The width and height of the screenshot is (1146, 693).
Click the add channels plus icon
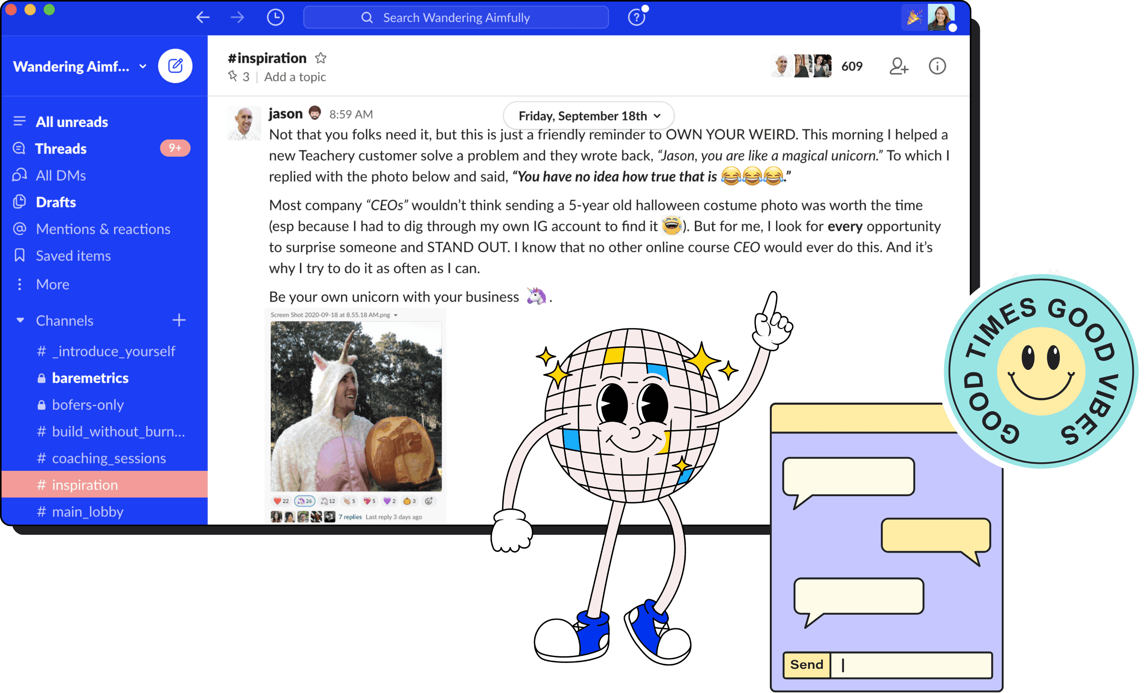179,320
